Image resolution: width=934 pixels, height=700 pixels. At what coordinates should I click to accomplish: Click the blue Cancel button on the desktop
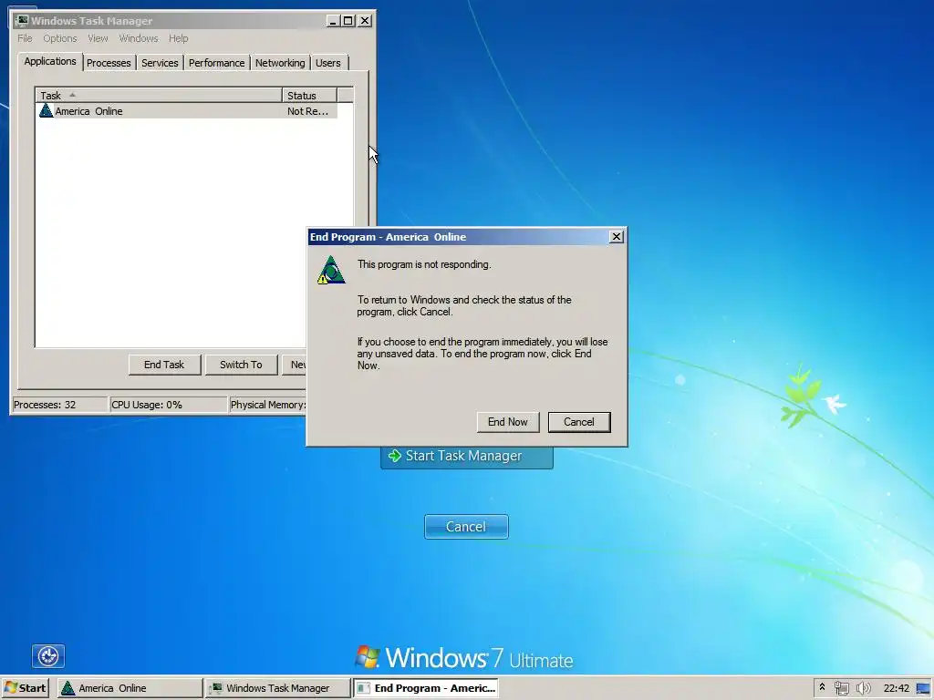pos(466,527)
